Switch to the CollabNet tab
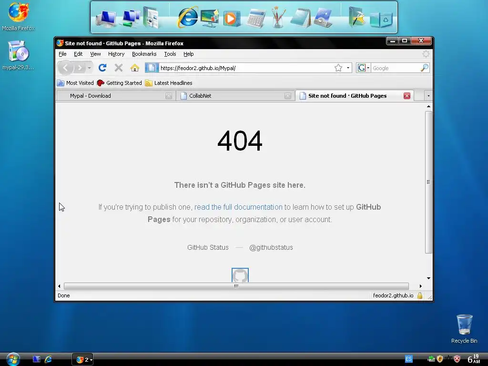488x366 pixels. (x=235, y=96)
